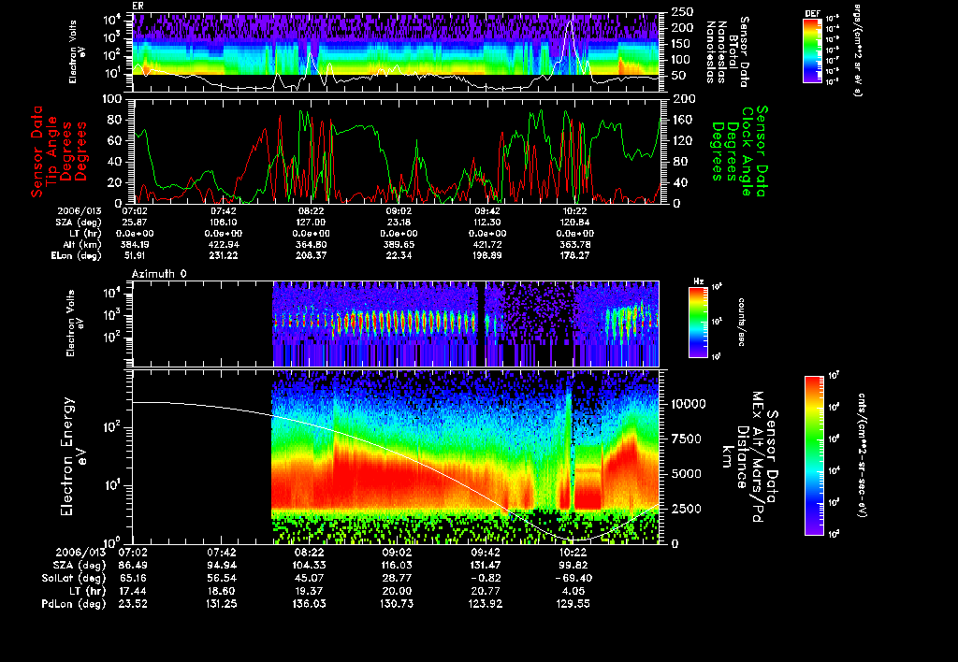Viewport: 958px width, 662px height.
Task: Click ELon value 22.34
Action: 399,255
